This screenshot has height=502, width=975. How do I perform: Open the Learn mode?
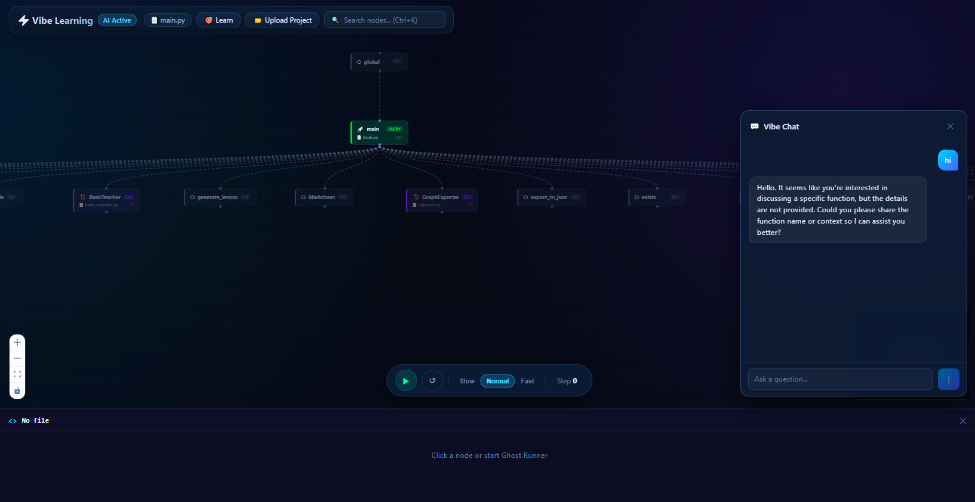click(219, 20)
